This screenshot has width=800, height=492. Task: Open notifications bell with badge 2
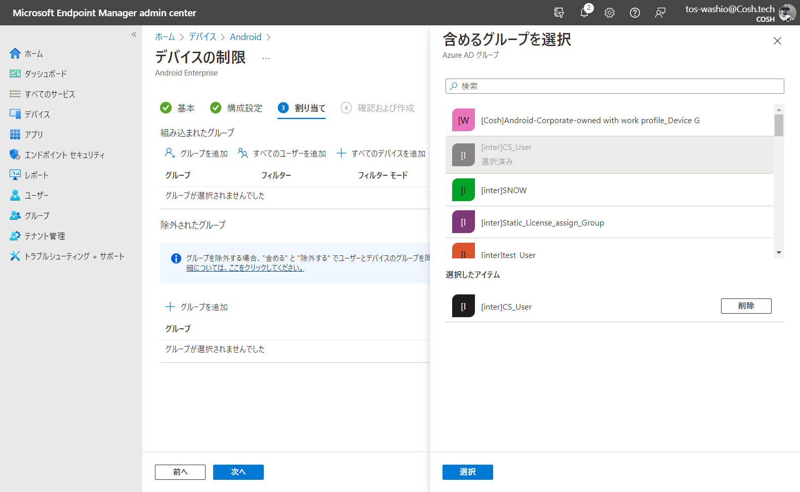click(x=585, y=12)
